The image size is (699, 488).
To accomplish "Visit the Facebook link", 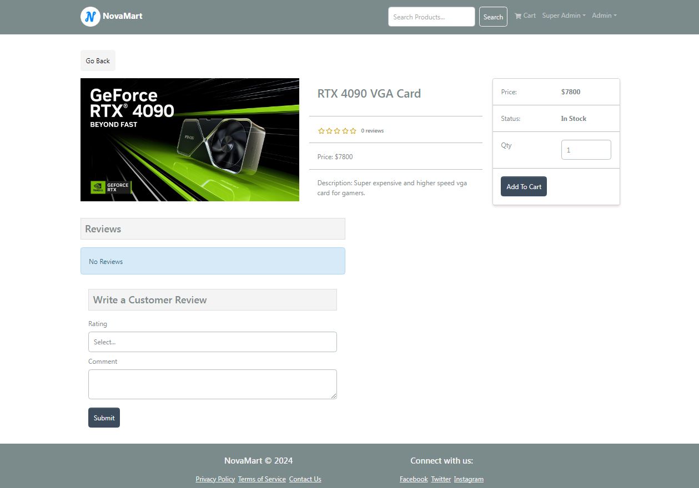I will (x=414, y=479).
